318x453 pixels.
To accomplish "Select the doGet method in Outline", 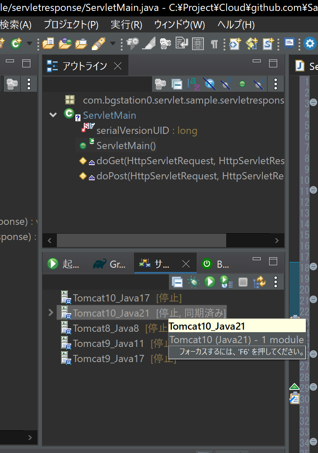I will coord(190,161).
